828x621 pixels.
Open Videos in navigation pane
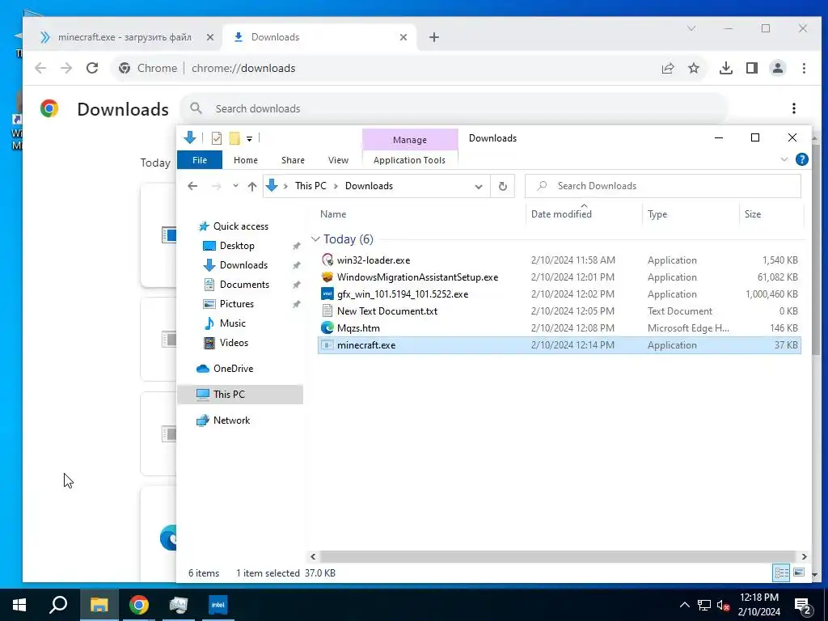[234, 343]
